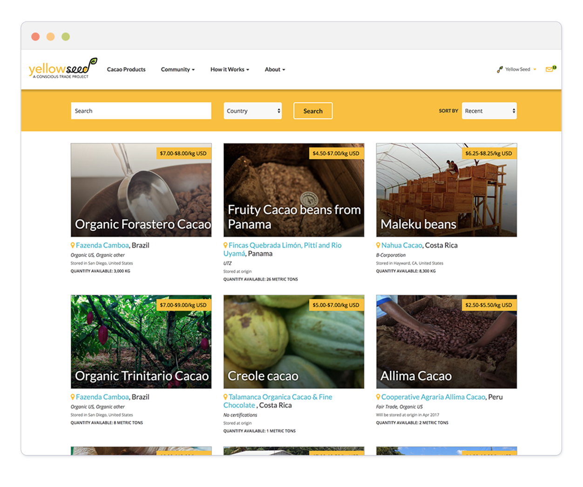This screenshot has height=487, width=583.
Task: Click the $6.25-$8.25/kg USD price tag
Action: pyautogui.click(x=489, y=153)
